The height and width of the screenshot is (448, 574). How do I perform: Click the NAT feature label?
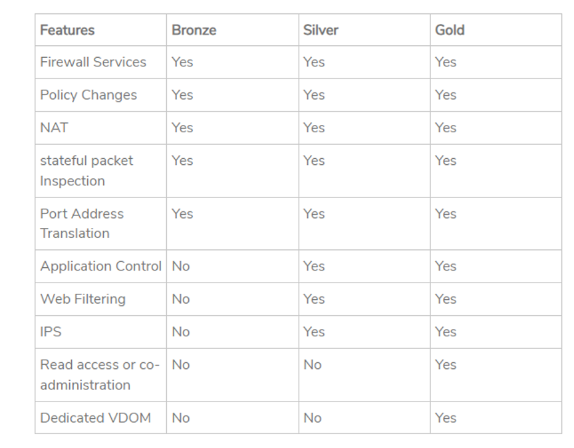[54, 128]
